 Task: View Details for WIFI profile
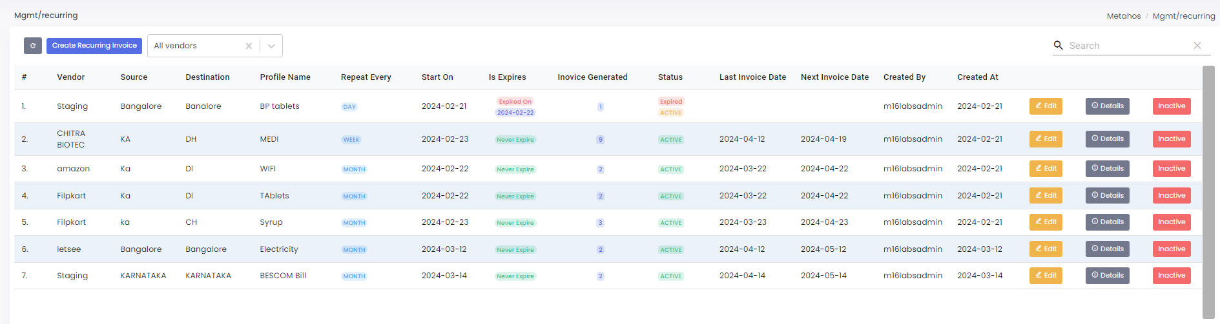(x=1108, y=169)
